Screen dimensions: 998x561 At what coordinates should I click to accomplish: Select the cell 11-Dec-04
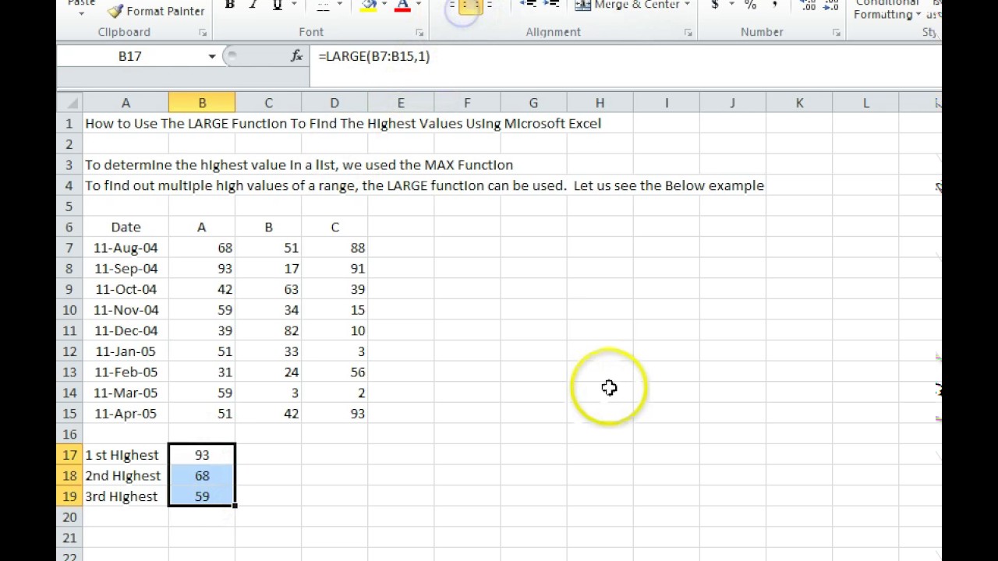[x=126, y=330]
